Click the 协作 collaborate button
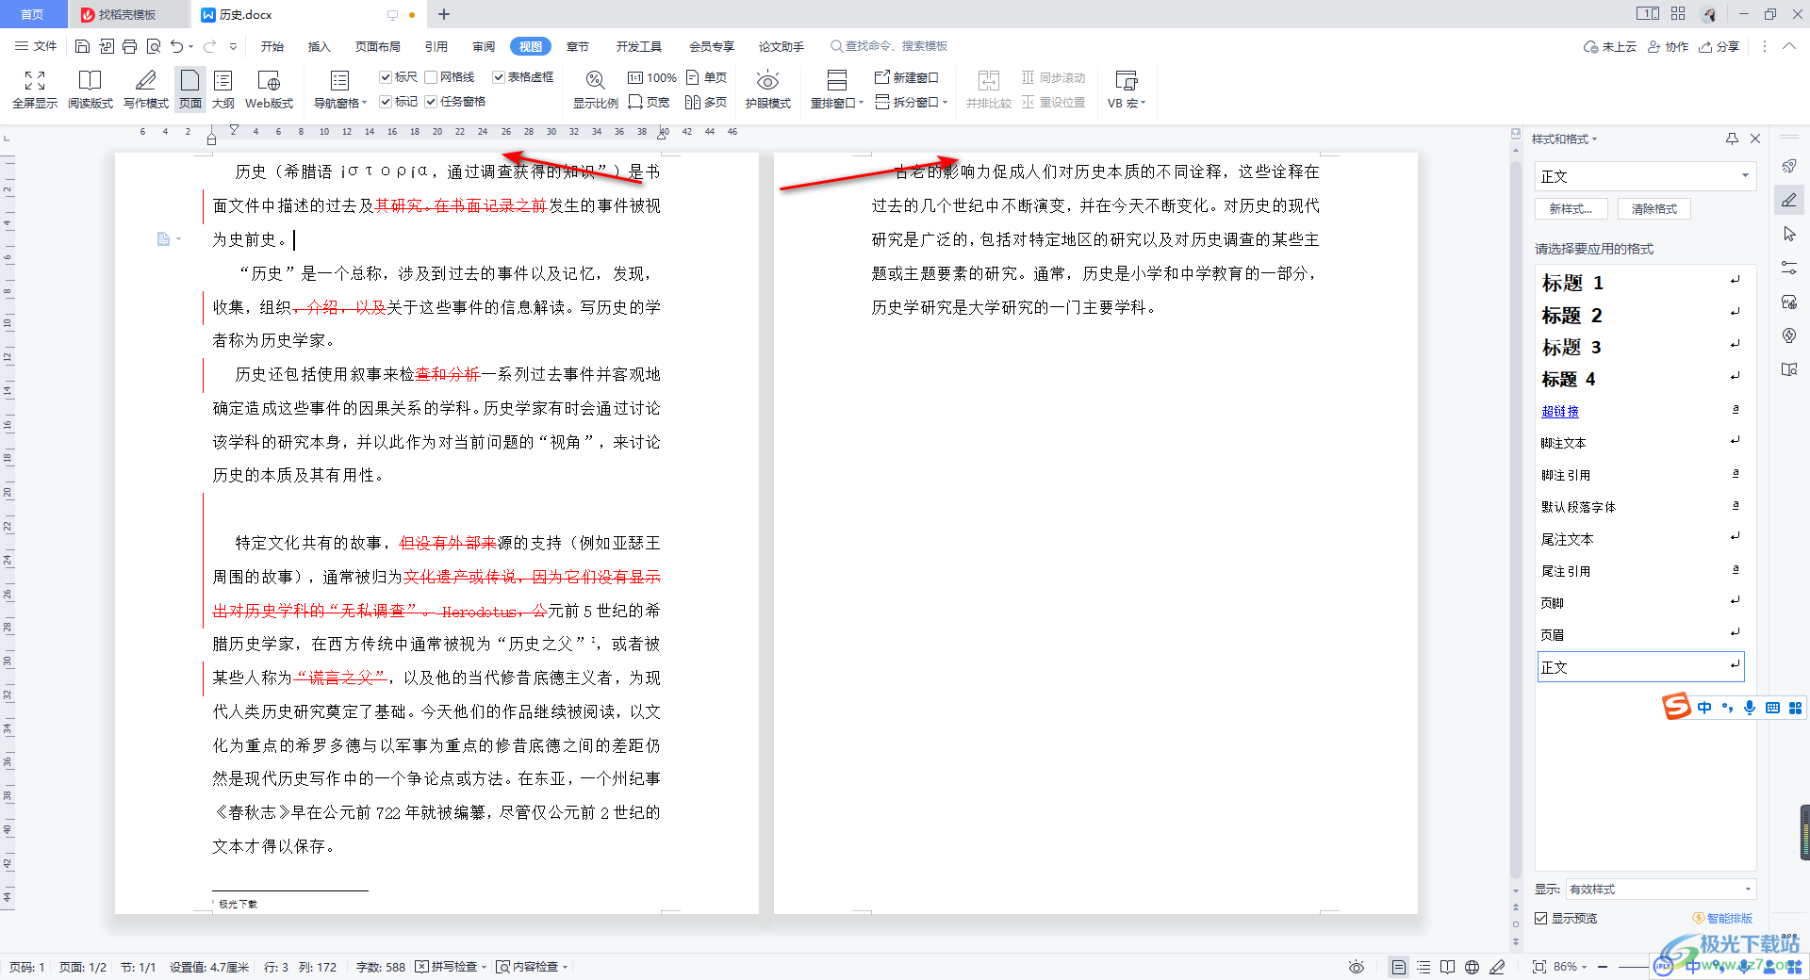Image resolution: width=1810 pixels, height=980 pixels. [1669, 46]
